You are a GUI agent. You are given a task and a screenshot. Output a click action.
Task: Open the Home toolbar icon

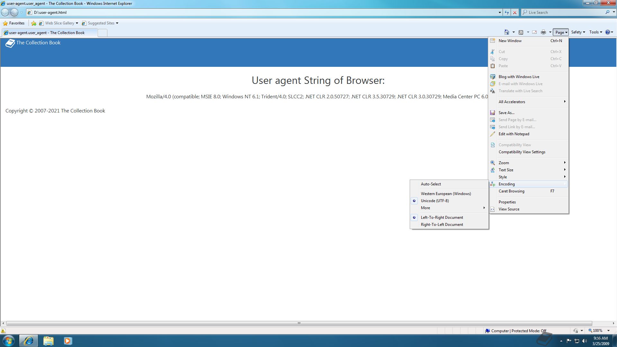tap(507, 32)
